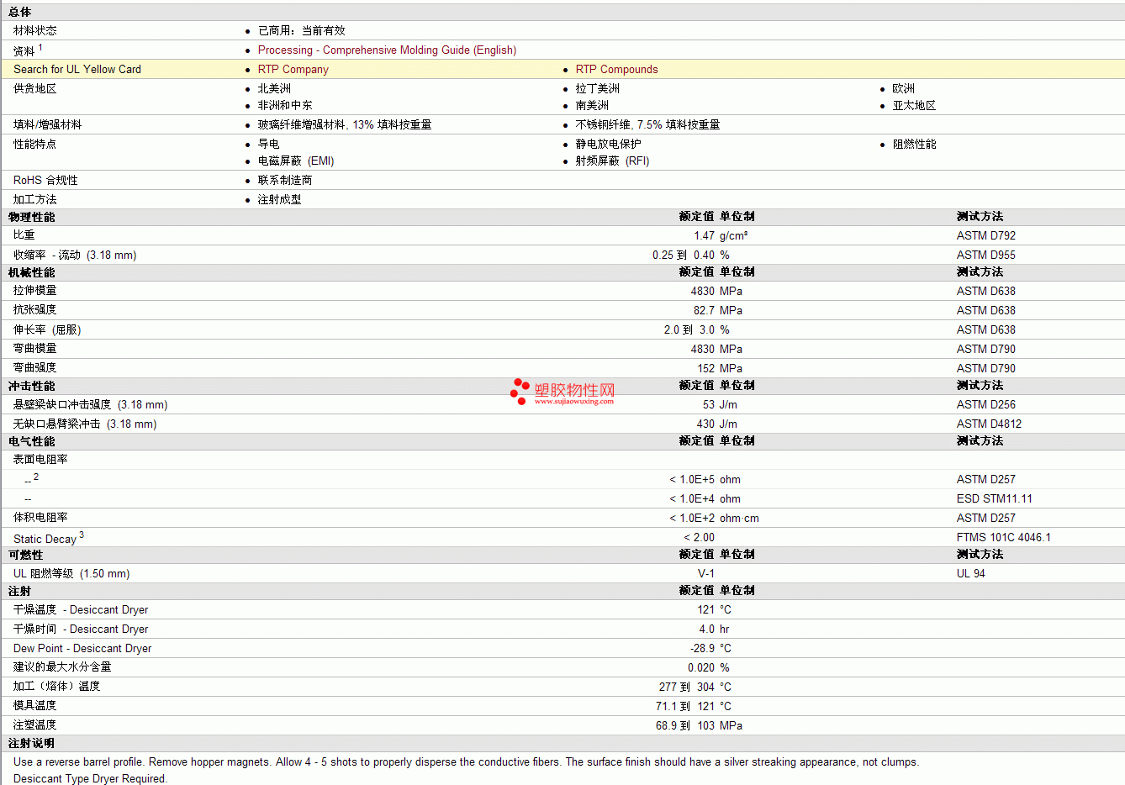The width and height of the screenshot is (1125, 785).
Task: Select the '68.9 到 103 MPa' injection pressure value
Action: [x=699, y=726]
